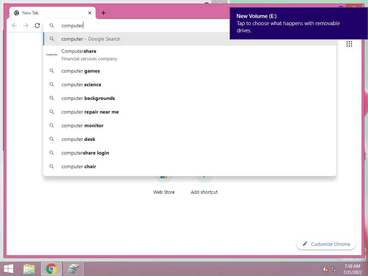368x276 pixels.
Task: Open File Explorer from the taskbar
Action: pos(29,269)
